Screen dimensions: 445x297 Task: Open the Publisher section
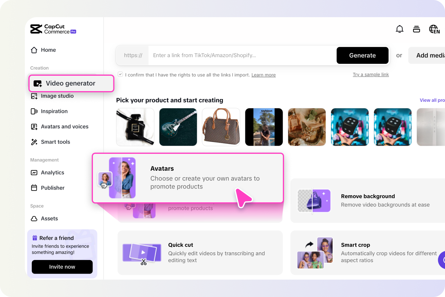53,188
